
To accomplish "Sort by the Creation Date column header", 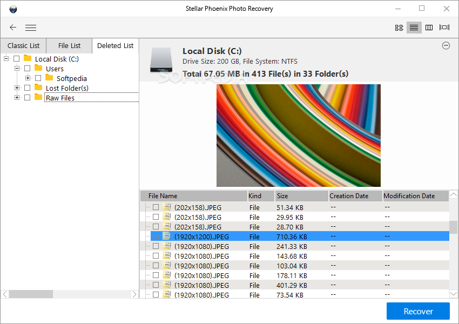I will coord(355,196).
